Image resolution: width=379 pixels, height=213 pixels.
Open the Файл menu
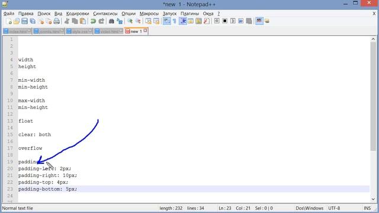click(9, 14)
